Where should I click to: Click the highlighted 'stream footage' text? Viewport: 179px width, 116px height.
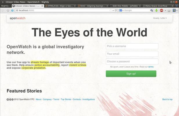point(40,62)
